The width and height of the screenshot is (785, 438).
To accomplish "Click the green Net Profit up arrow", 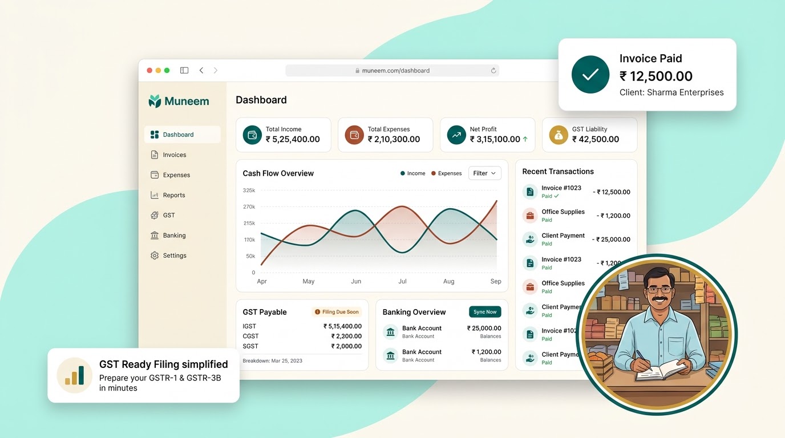I will pyautogui.click(x=525, y=139).
